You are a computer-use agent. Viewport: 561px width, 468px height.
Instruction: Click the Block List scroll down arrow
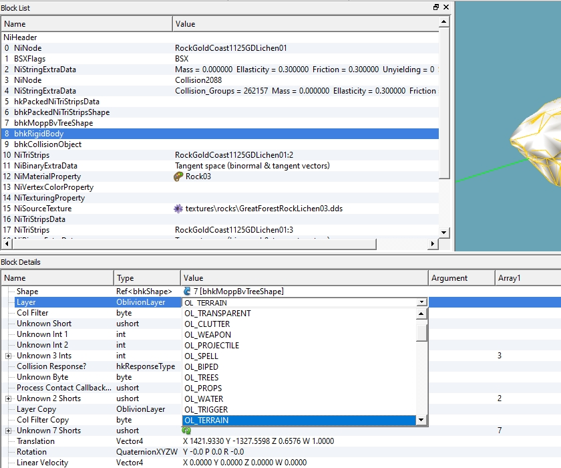[x=443, y=233]
